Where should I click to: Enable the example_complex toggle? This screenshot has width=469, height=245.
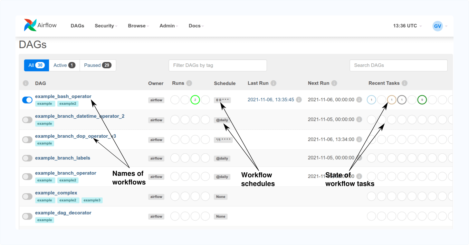click(x=27, y=196)
